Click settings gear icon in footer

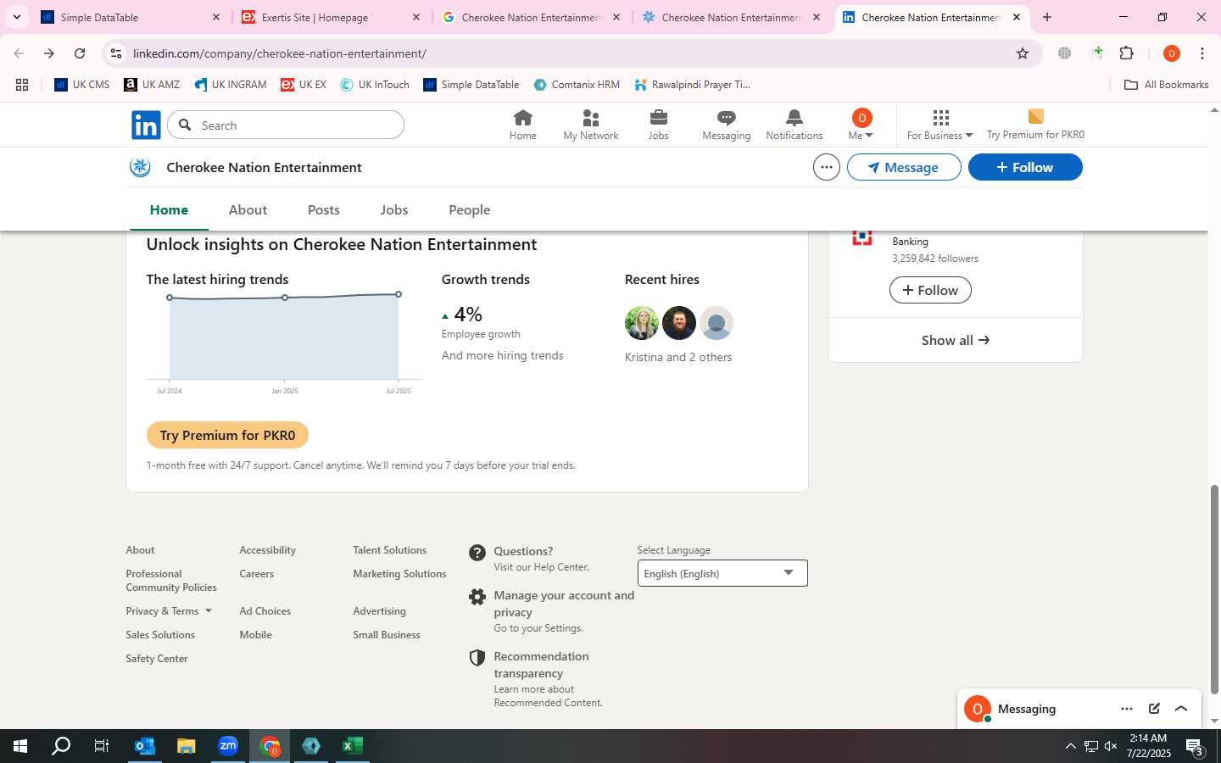(x=477, y=597)
